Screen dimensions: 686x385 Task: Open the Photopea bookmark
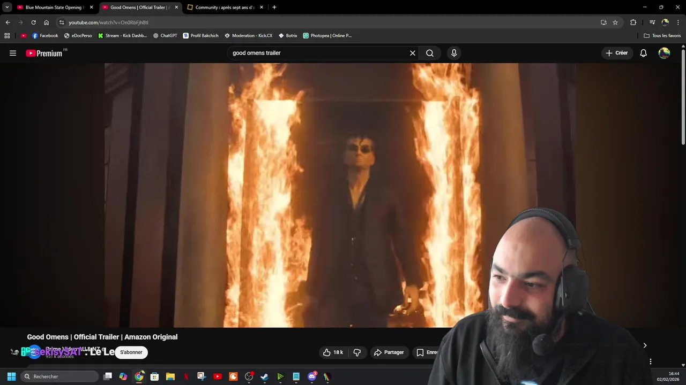(327, 36)
